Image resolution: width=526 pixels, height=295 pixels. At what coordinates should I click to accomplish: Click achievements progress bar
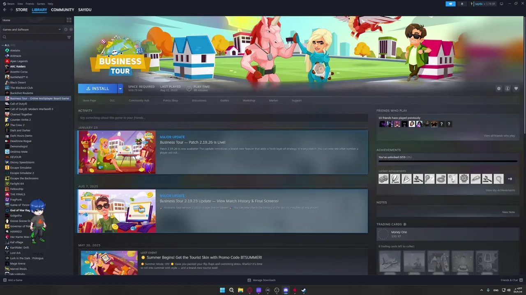click(448, 161)
